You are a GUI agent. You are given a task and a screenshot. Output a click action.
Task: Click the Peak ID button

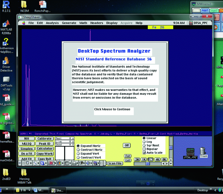coord(44,144)
